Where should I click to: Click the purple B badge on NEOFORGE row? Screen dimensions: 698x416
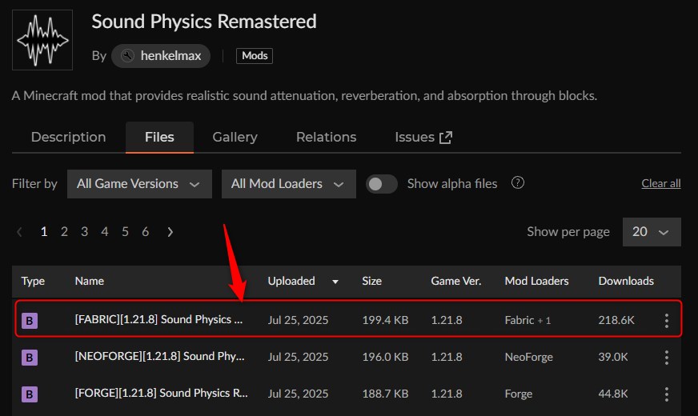(30, 357)
